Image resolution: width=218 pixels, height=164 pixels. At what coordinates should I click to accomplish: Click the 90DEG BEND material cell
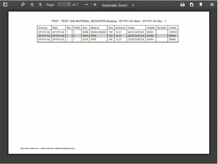click(98, 32)
